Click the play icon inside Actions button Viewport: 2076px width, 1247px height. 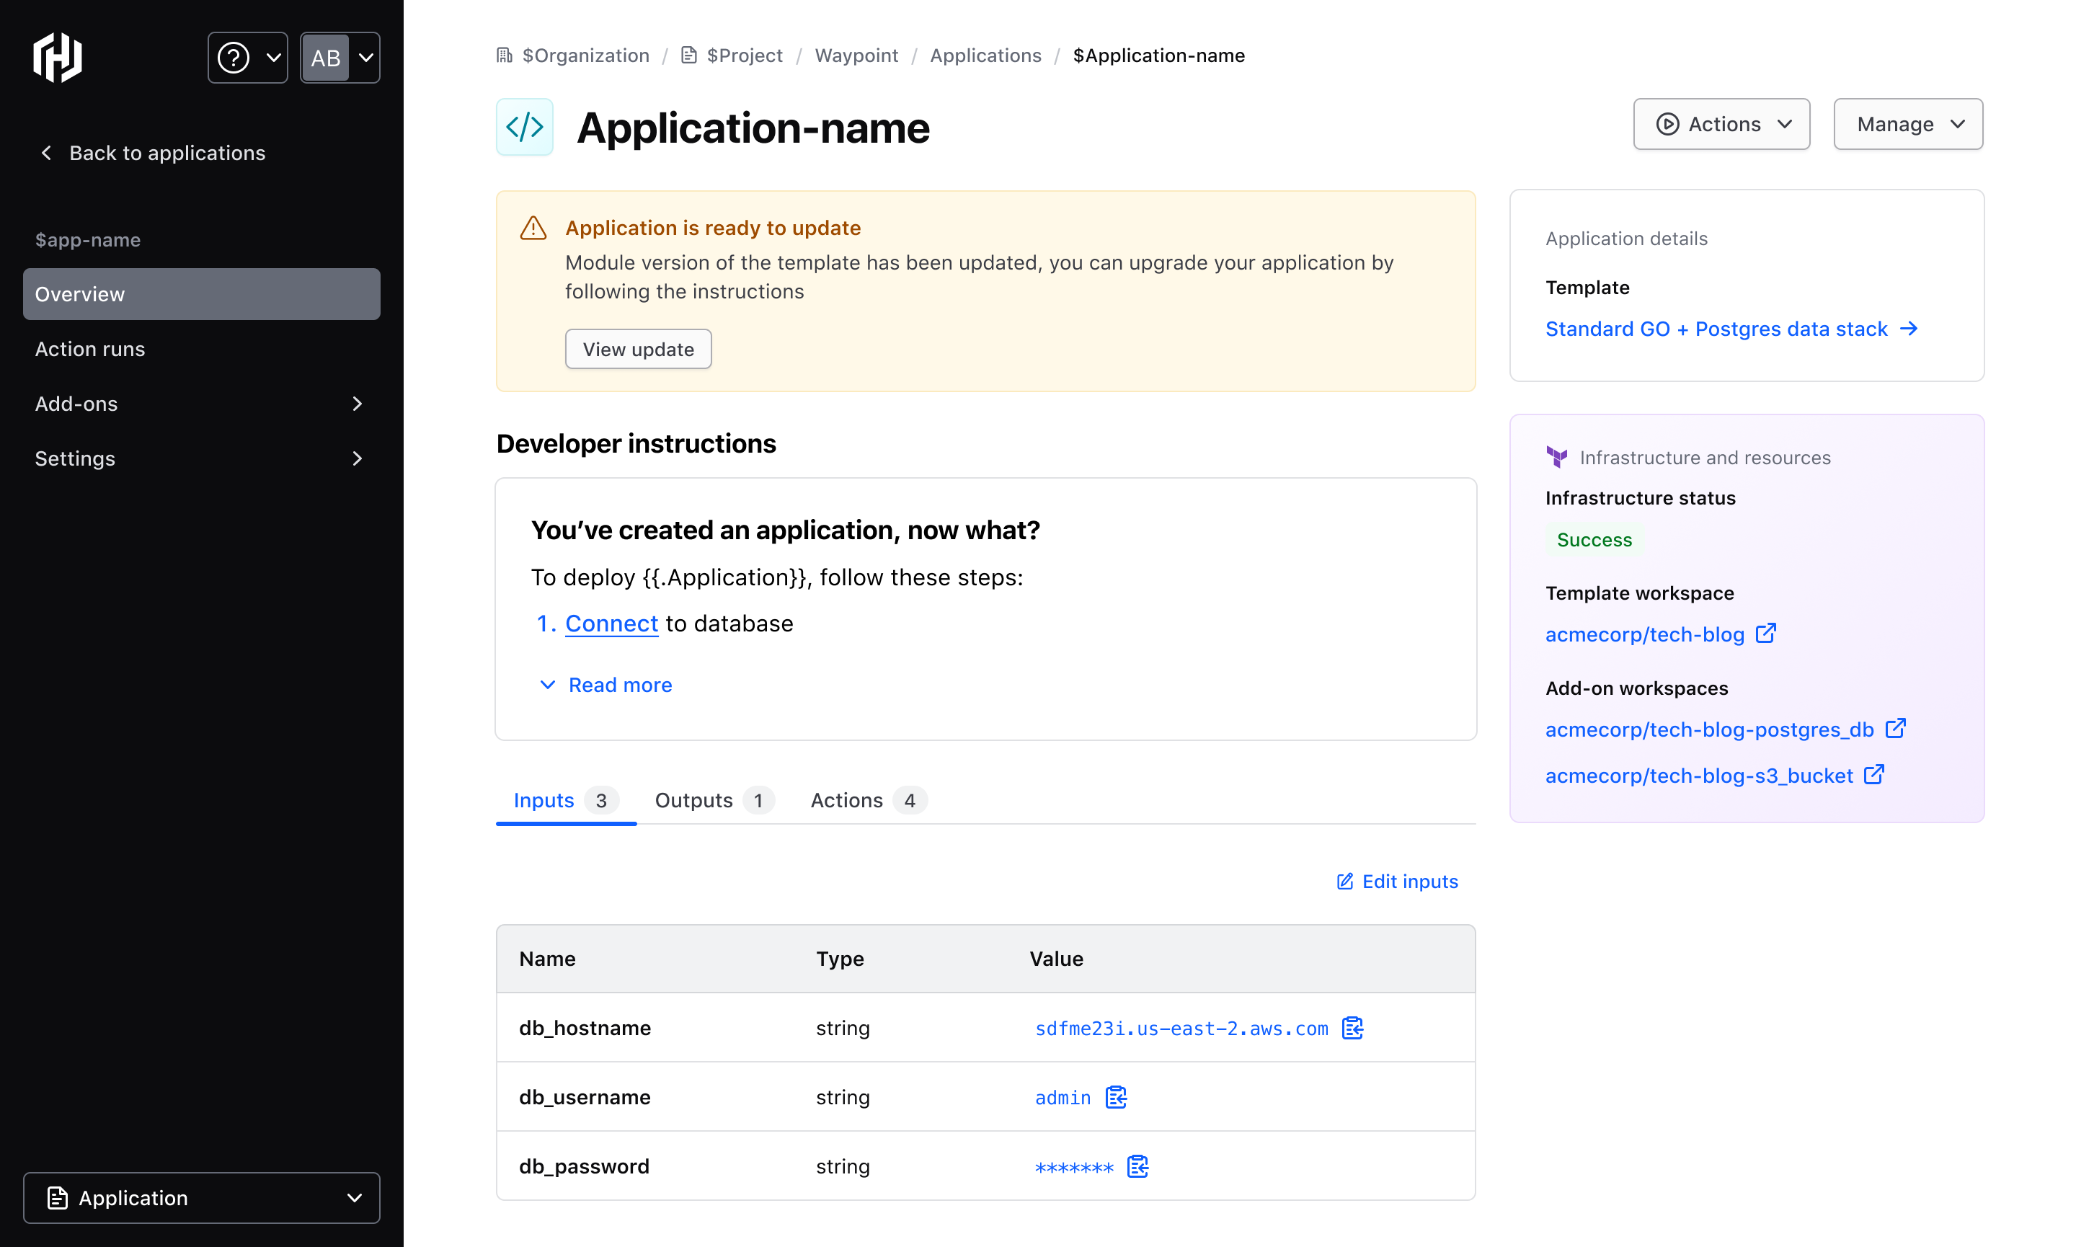[1667, 125]
